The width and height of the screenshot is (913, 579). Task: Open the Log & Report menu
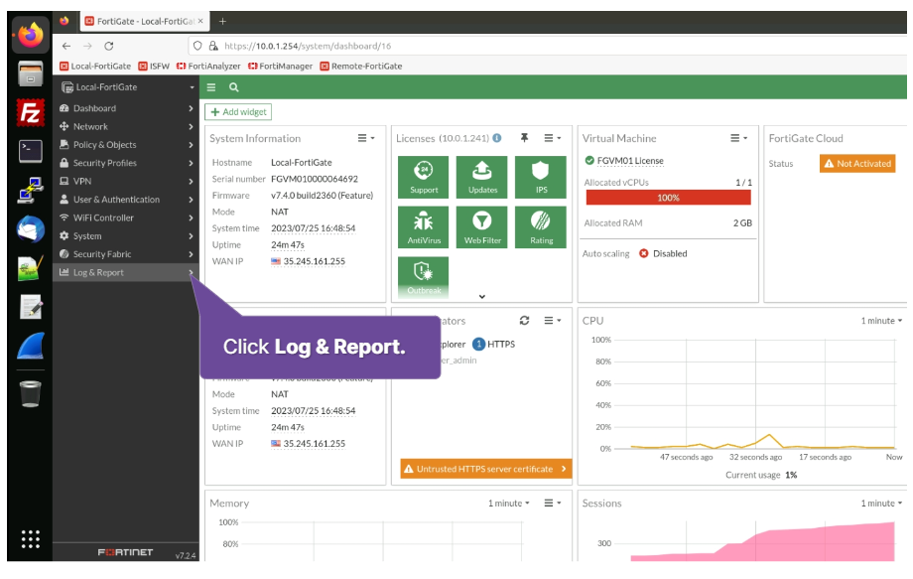point(126,272)
